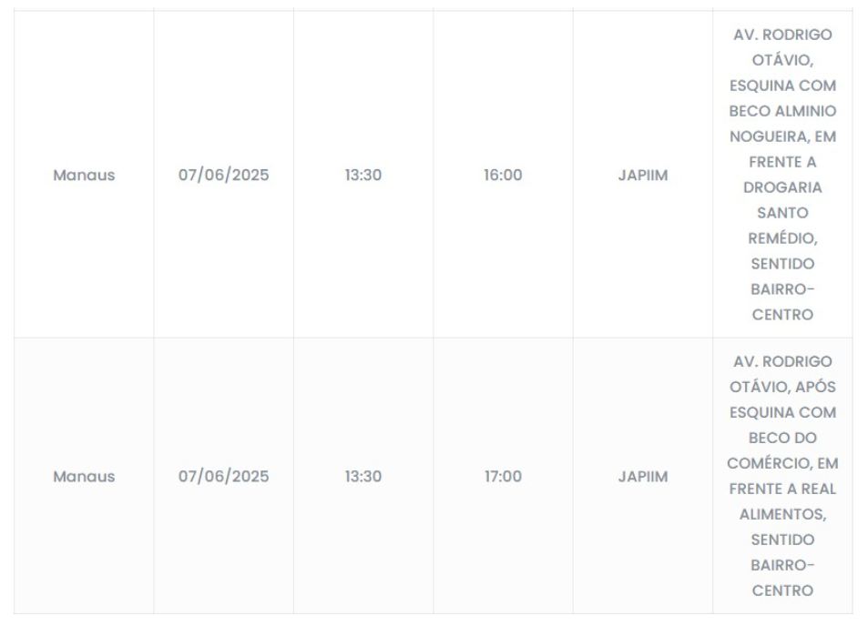Select the 16:00 end time cell

coord(503,175)
